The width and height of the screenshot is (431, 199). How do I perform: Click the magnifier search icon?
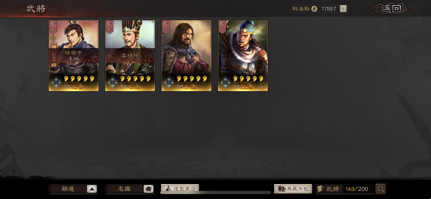click(381, 189)
